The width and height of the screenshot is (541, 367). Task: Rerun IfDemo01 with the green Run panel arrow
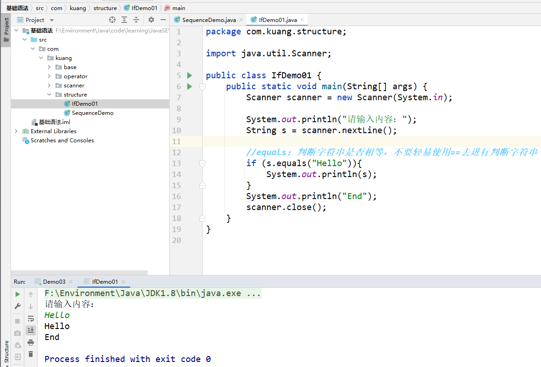click(17, 294)
